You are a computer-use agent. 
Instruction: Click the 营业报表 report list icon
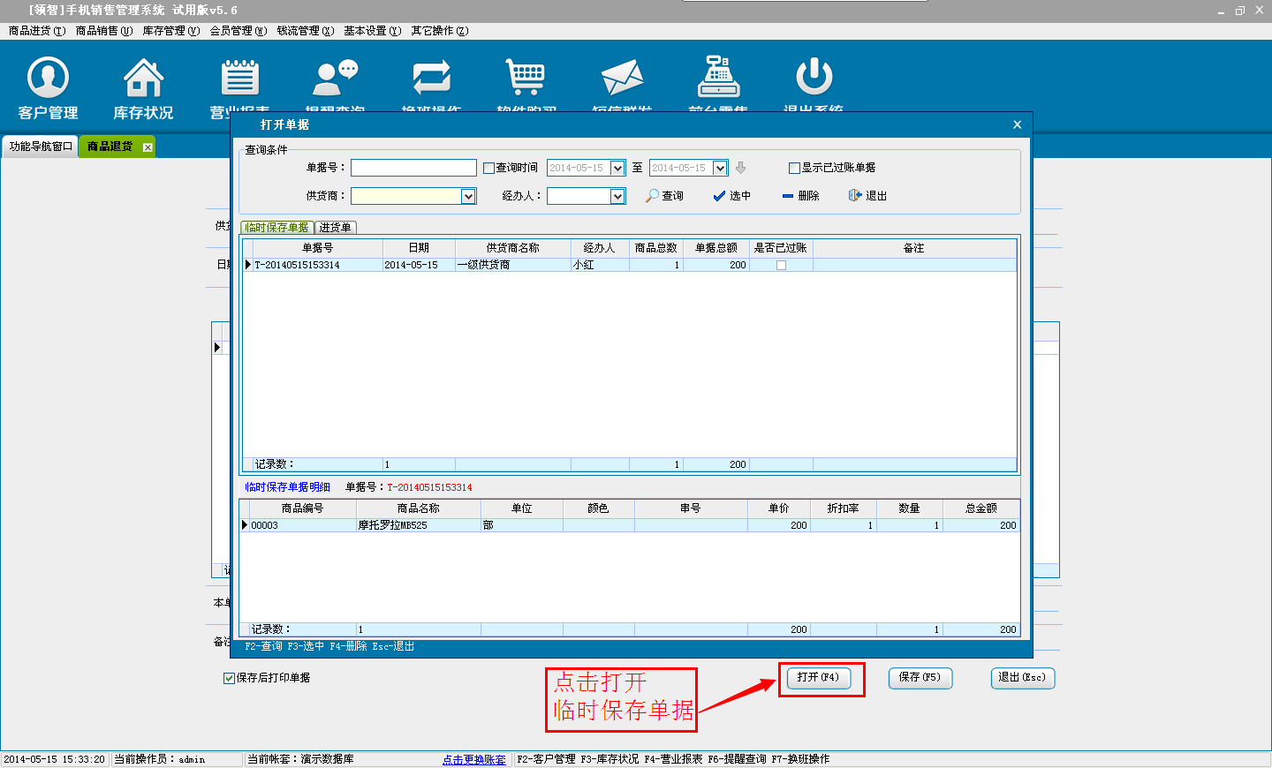(239, 79)
